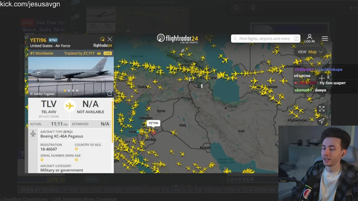Zoom in with the plus map button
Image resolution: width=358 pixels, height=201 pixels.
click(x=322, y=78)
